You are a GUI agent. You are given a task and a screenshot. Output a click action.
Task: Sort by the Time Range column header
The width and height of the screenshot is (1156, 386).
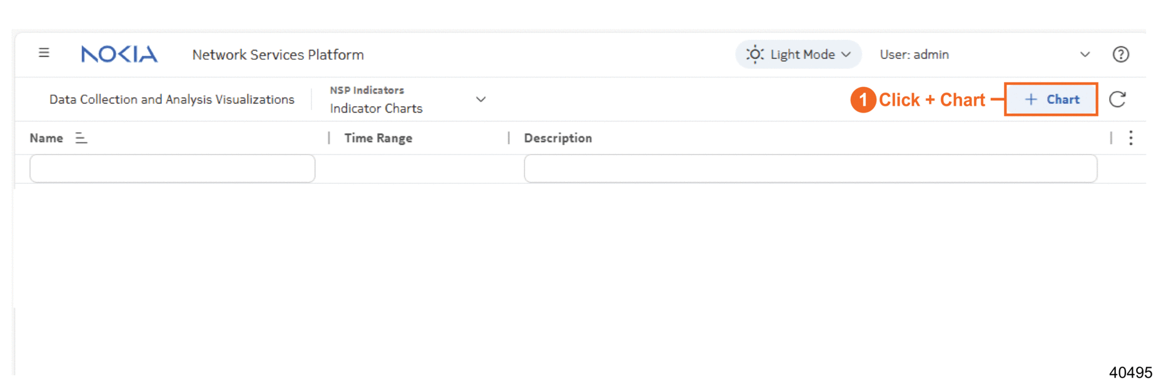coord(378,138)
